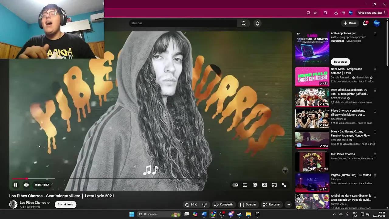Open Los Pibes Chorros channel name link
Image resolution: width=389 pixels, height=219 pixels.
point(33,203)
